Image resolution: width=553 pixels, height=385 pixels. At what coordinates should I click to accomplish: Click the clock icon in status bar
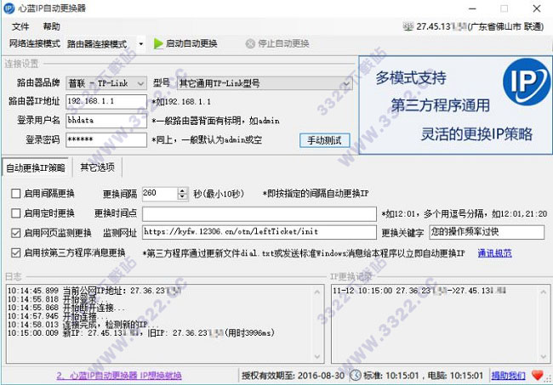355,376
